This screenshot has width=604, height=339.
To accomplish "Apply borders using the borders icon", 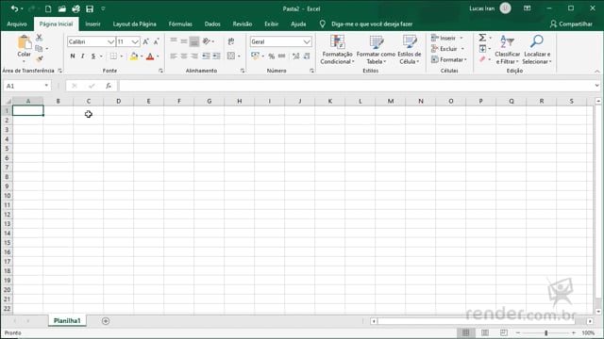I will [x=113, y=56].
